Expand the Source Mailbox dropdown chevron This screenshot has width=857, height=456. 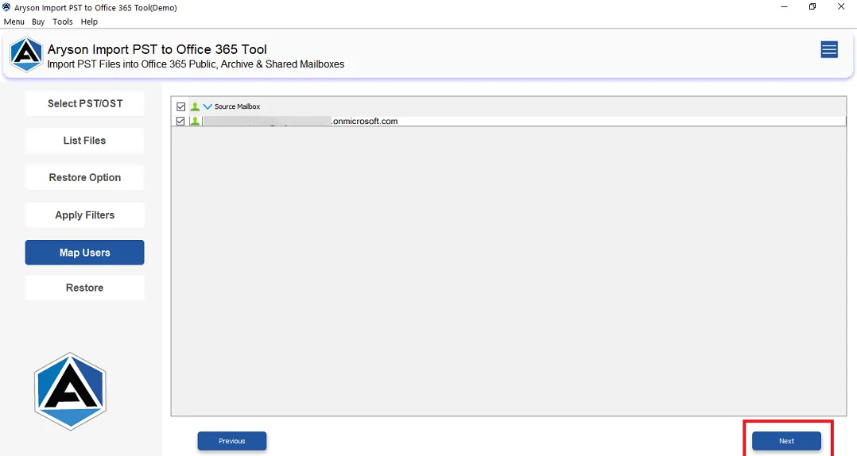click(x=207, y=106)
